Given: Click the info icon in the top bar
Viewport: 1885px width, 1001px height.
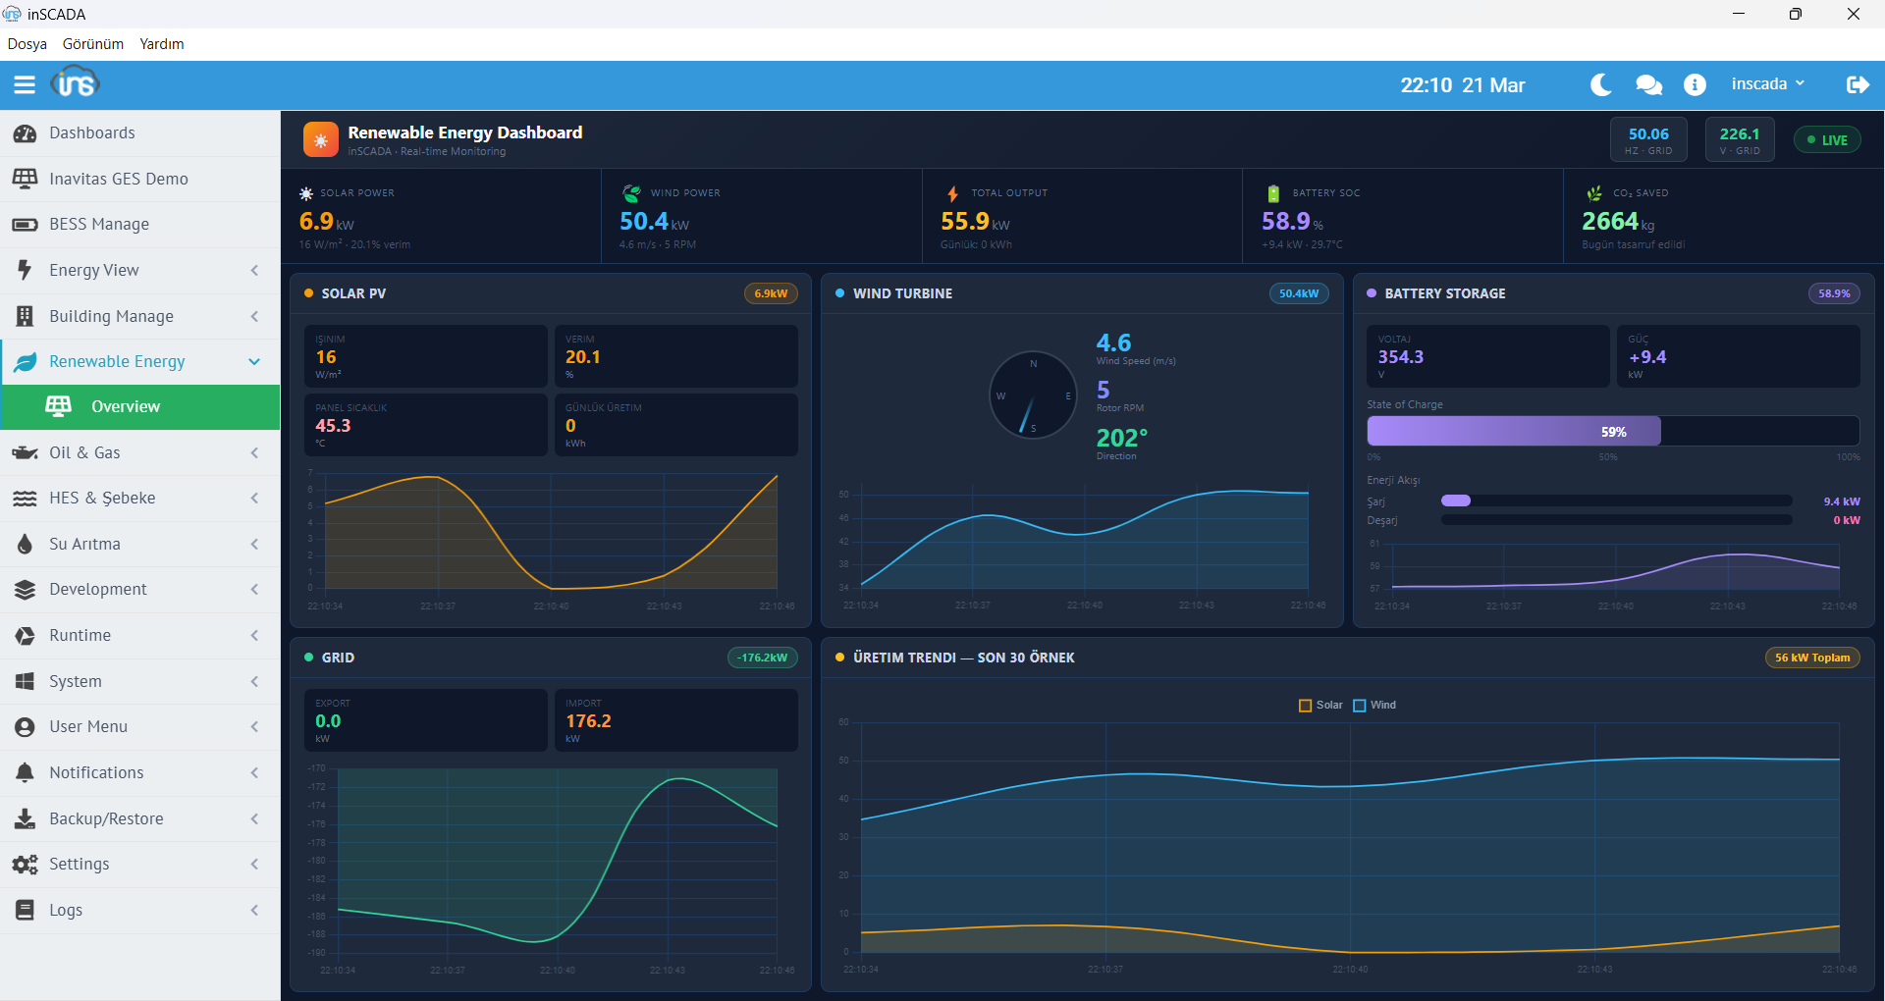Looking at the screenshot, I should (1695, 84).
